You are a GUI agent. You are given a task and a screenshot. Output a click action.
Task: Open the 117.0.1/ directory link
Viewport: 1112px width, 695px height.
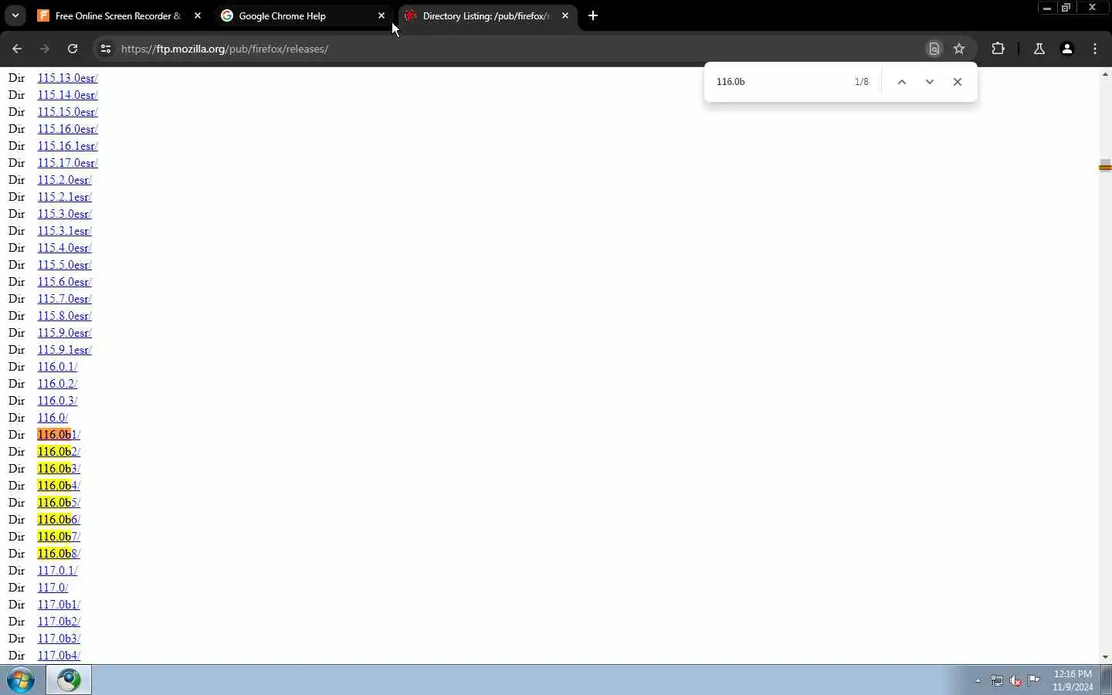[57, 571]
